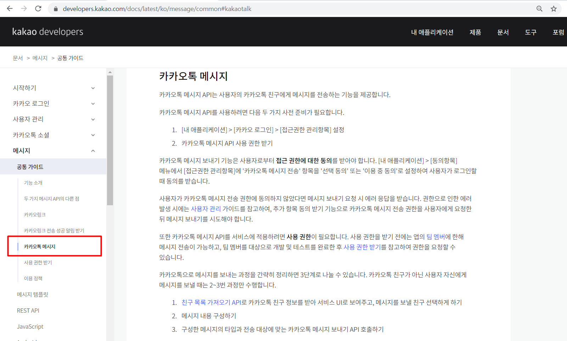Viewport: 567px width, 341px height.
Task: Jump to 사용 권한 받기 in sidebar
Action: tap(38, 263)
